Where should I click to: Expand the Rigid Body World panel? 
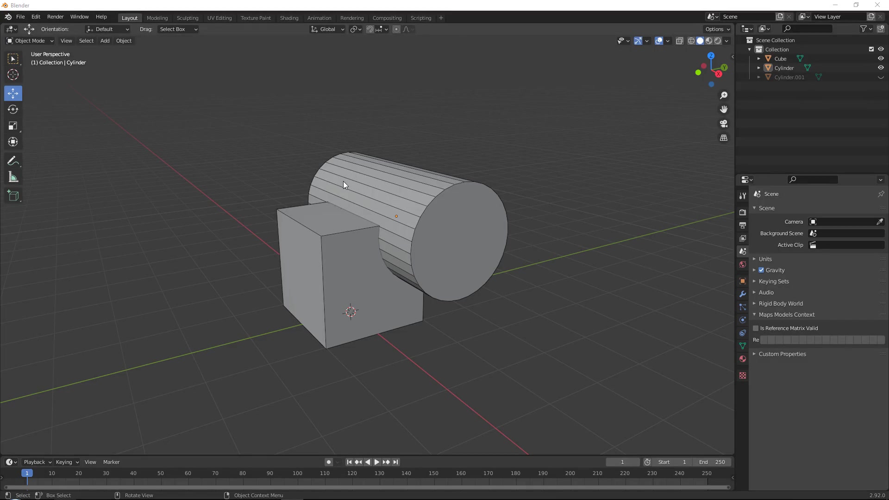[781, 304]
